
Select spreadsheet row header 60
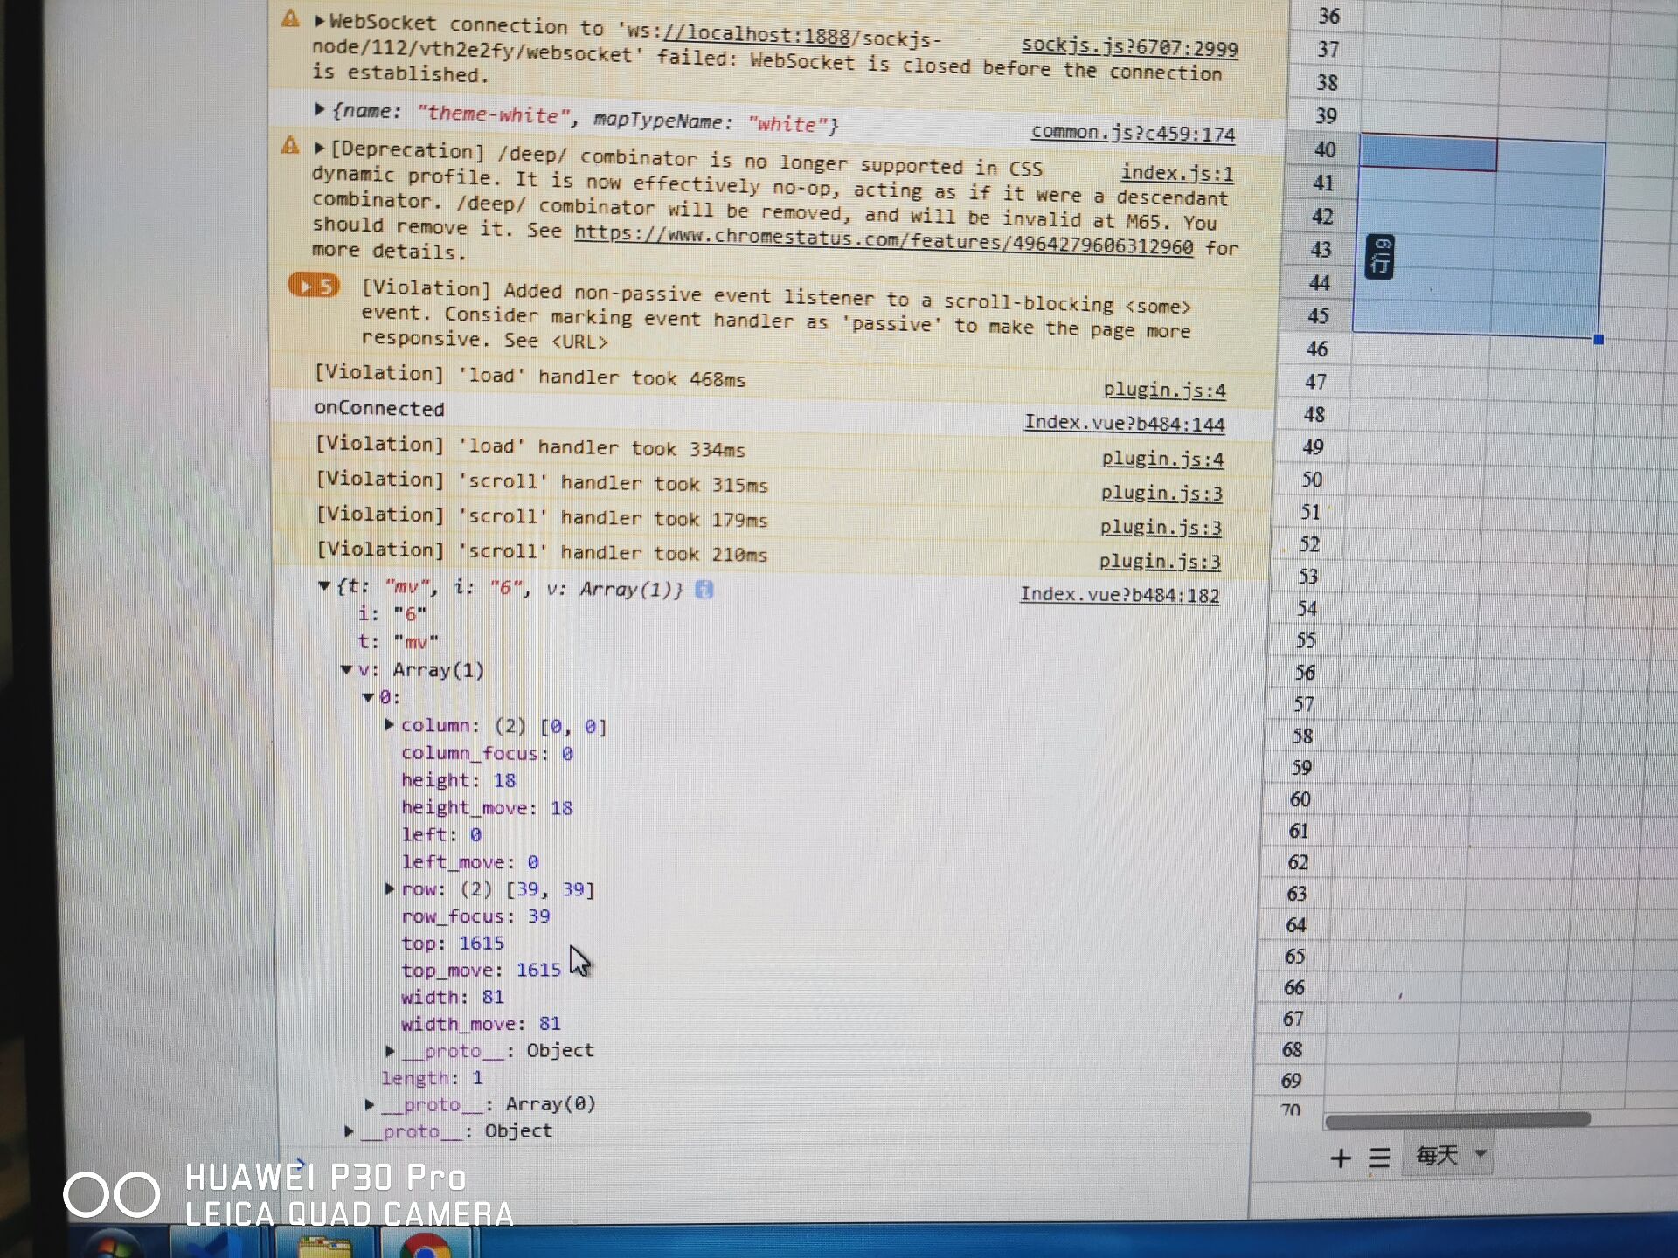tap(1300, 799)
